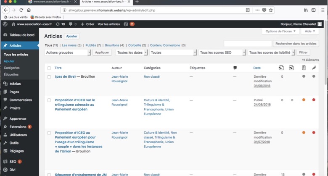Open Toutes les dates dropdown
328x176 pixels.
[x=132, y=53]
